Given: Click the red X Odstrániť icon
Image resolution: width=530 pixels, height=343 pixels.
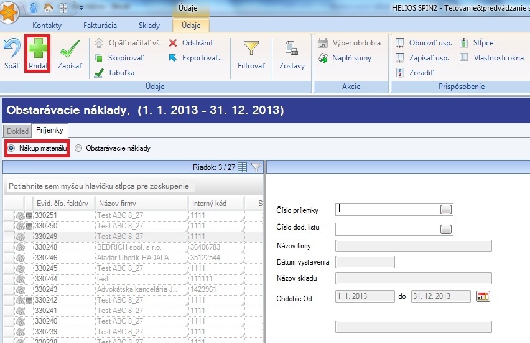Looking at the screenshot, I should click(x=173, y=43).
